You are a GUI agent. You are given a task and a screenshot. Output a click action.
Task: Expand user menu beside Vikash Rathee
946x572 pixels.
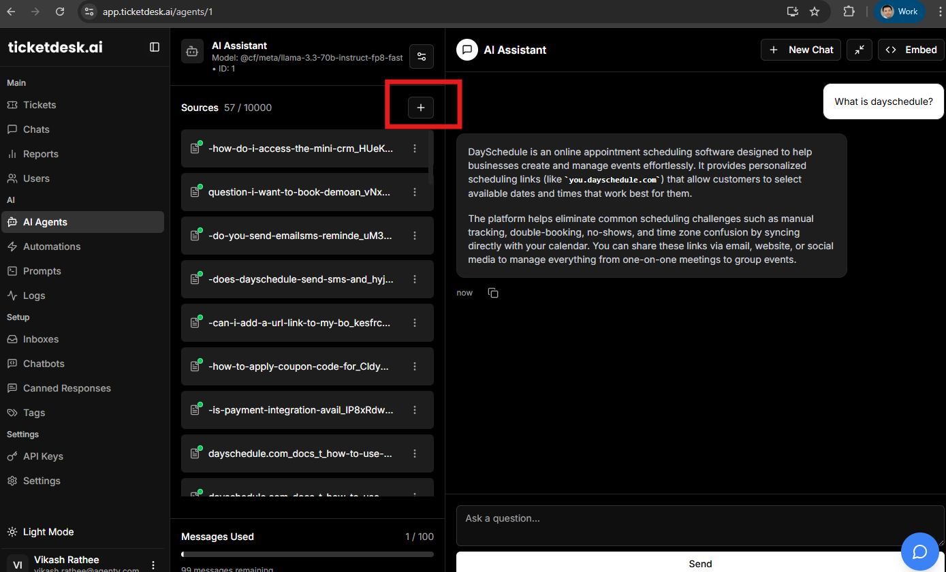pyautogui.click(x=154, y=565)
